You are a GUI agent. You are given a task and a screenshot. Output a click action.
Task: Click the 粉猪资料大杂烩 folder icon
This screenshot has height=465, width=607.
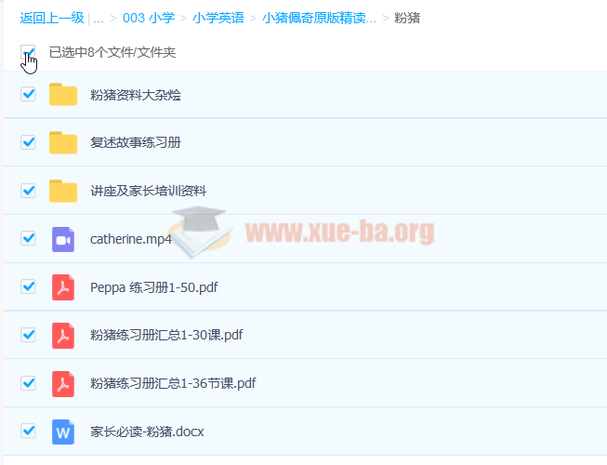63,94
